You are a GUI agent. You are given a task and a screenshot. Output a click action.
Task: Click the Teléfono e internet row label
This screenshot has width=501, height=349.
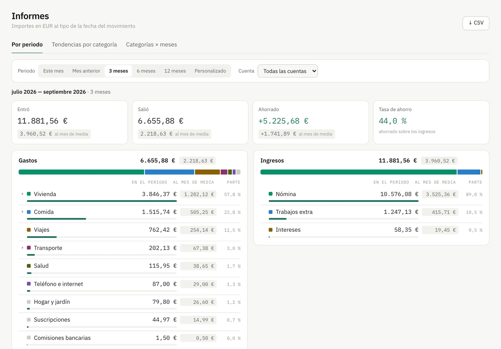(x=58, y=284)
